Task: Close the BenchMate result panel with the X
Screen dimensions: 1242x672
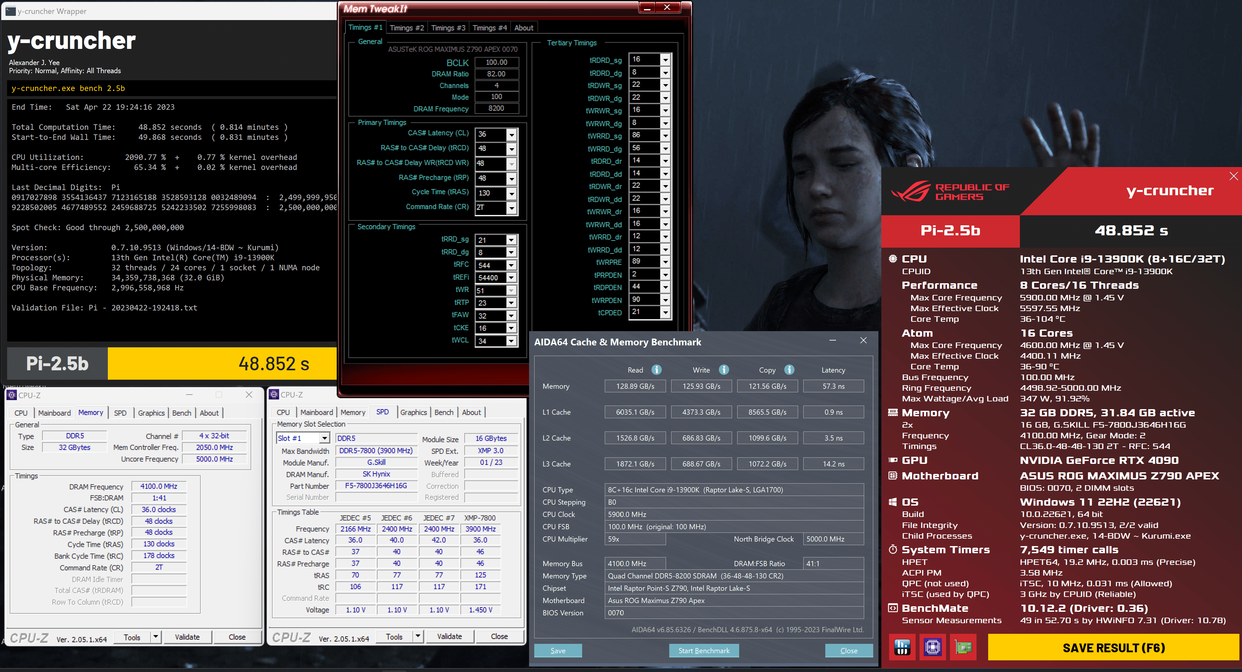Action: pyautogui.click(x=1233, y=176)
